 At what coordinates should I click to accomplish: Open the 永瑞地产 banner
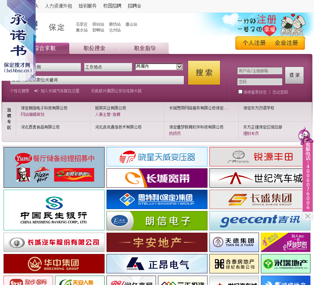click(286, 264)
